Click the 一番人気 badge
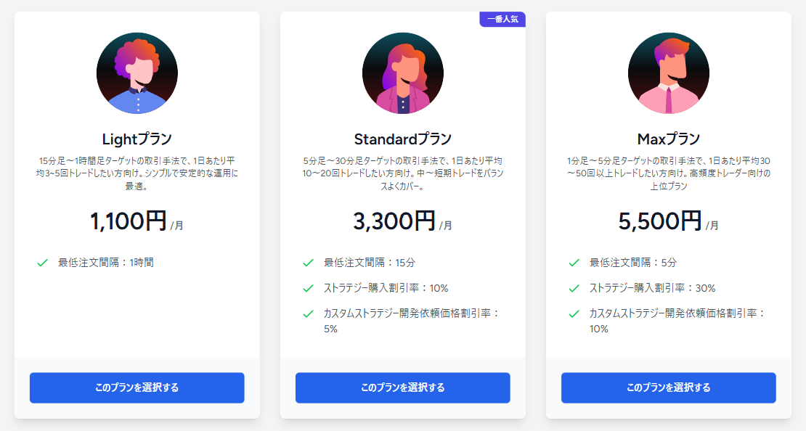Image resolution: width=806 pixels, height=431 pixels. point(504,19)
